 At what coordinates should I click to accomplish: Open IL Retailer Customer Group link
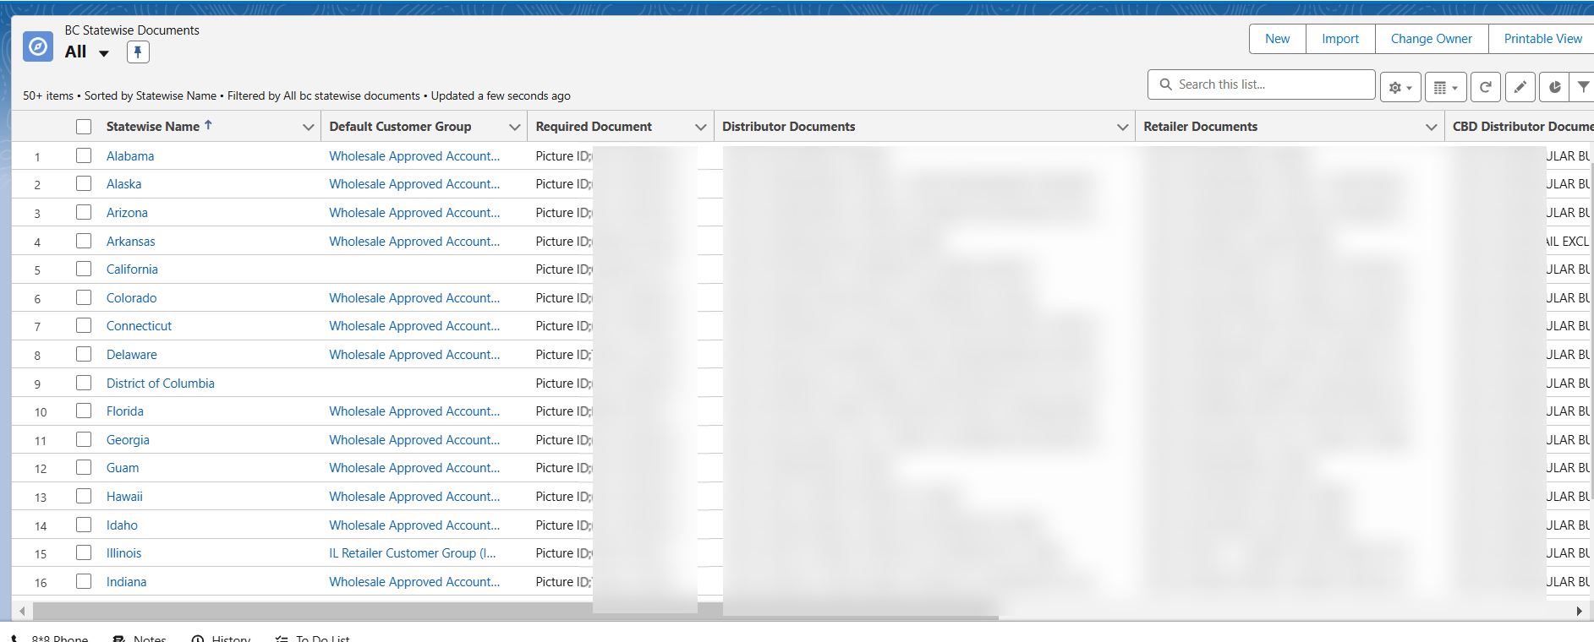(413, 553)
